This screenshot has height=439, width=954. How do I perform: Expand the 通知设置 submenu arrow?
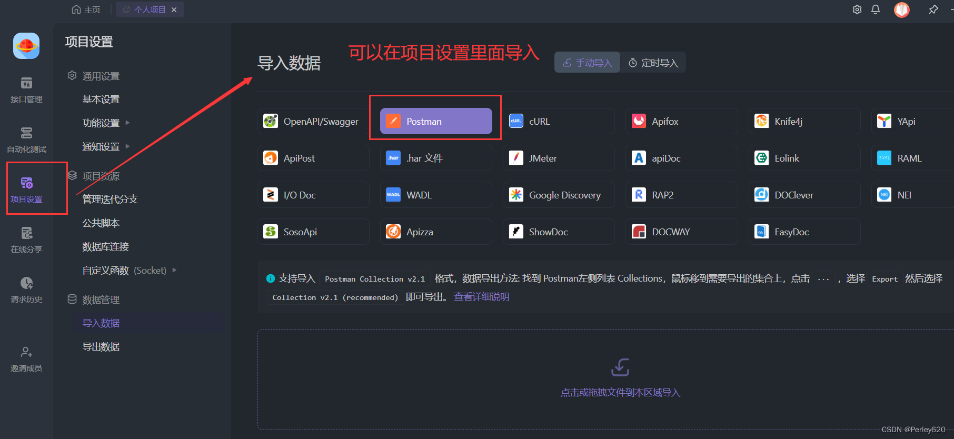[x=127, y=146]
